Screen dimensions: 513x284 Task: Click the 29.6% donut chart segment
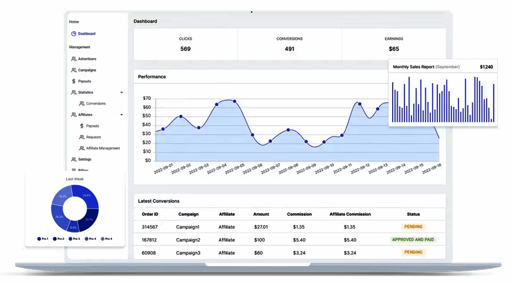(87, 196)
